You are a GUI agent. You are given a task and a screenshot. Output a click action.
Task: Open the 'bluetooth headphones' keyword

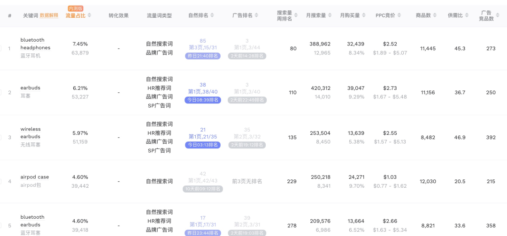click(x=35, y=44)
